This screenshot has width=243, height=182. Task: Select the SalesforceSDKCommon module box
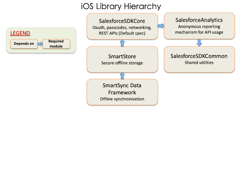click(x=199, y=59)
